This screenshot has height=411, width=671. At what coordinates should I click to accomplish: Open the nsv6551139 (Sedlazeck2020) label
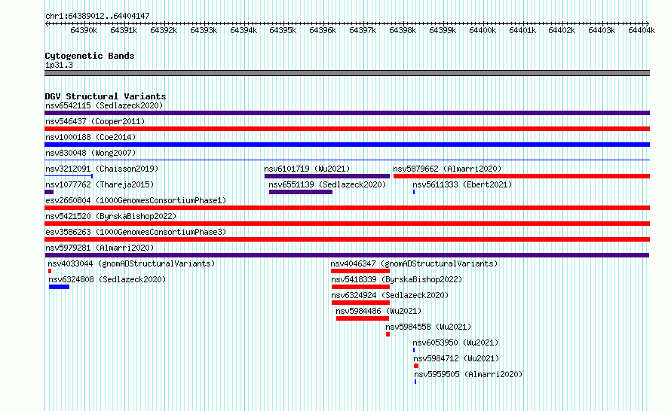327,184
